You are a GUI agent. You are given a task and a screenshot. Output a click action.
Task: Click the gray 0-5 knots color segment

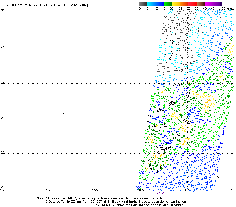[143, 4]
